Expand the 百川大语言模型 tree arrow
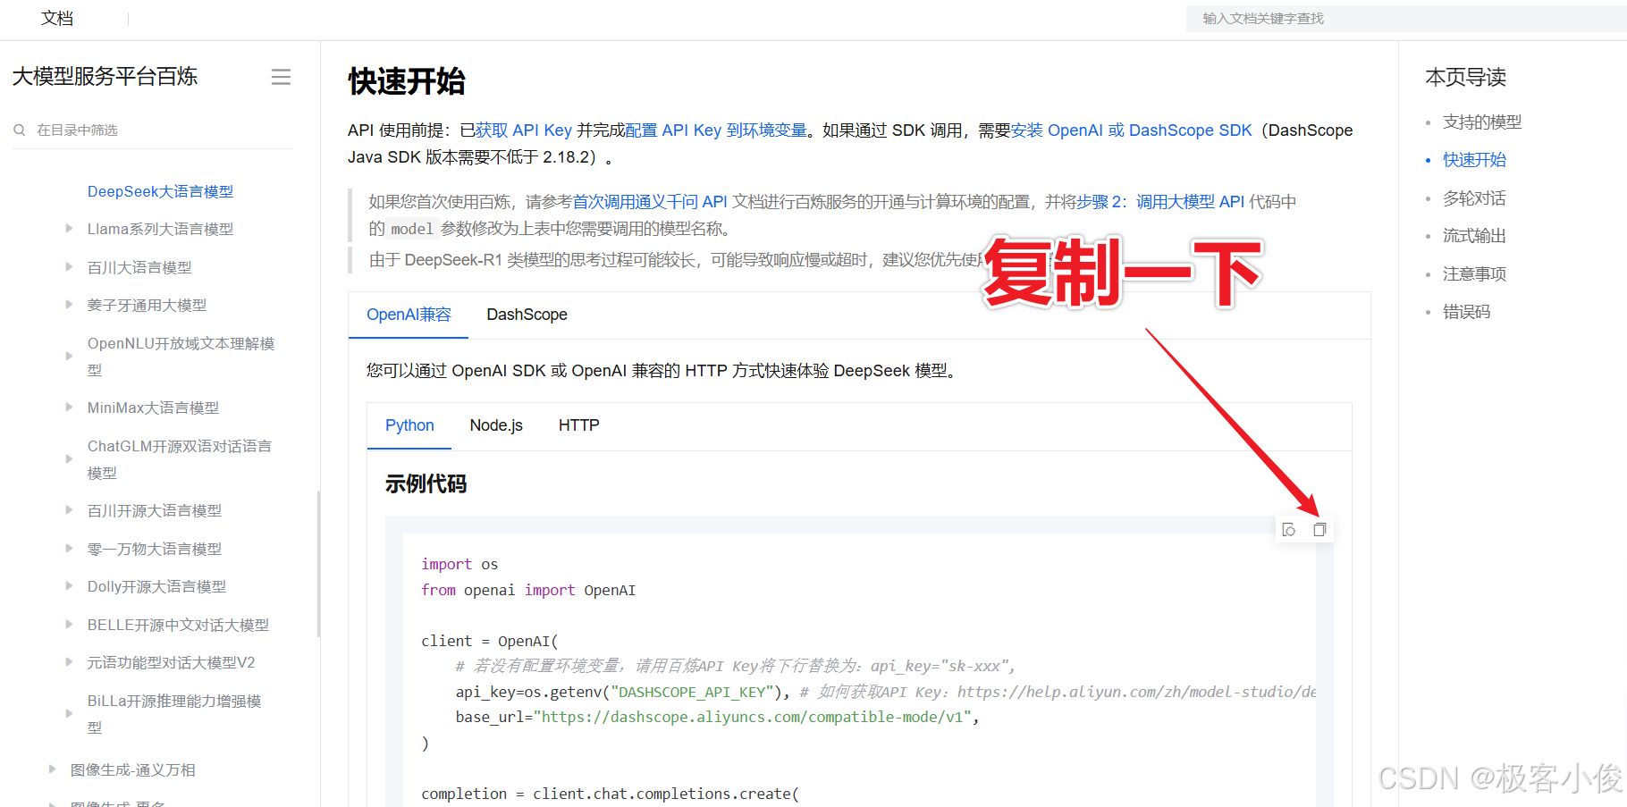 tap(69, 267)
